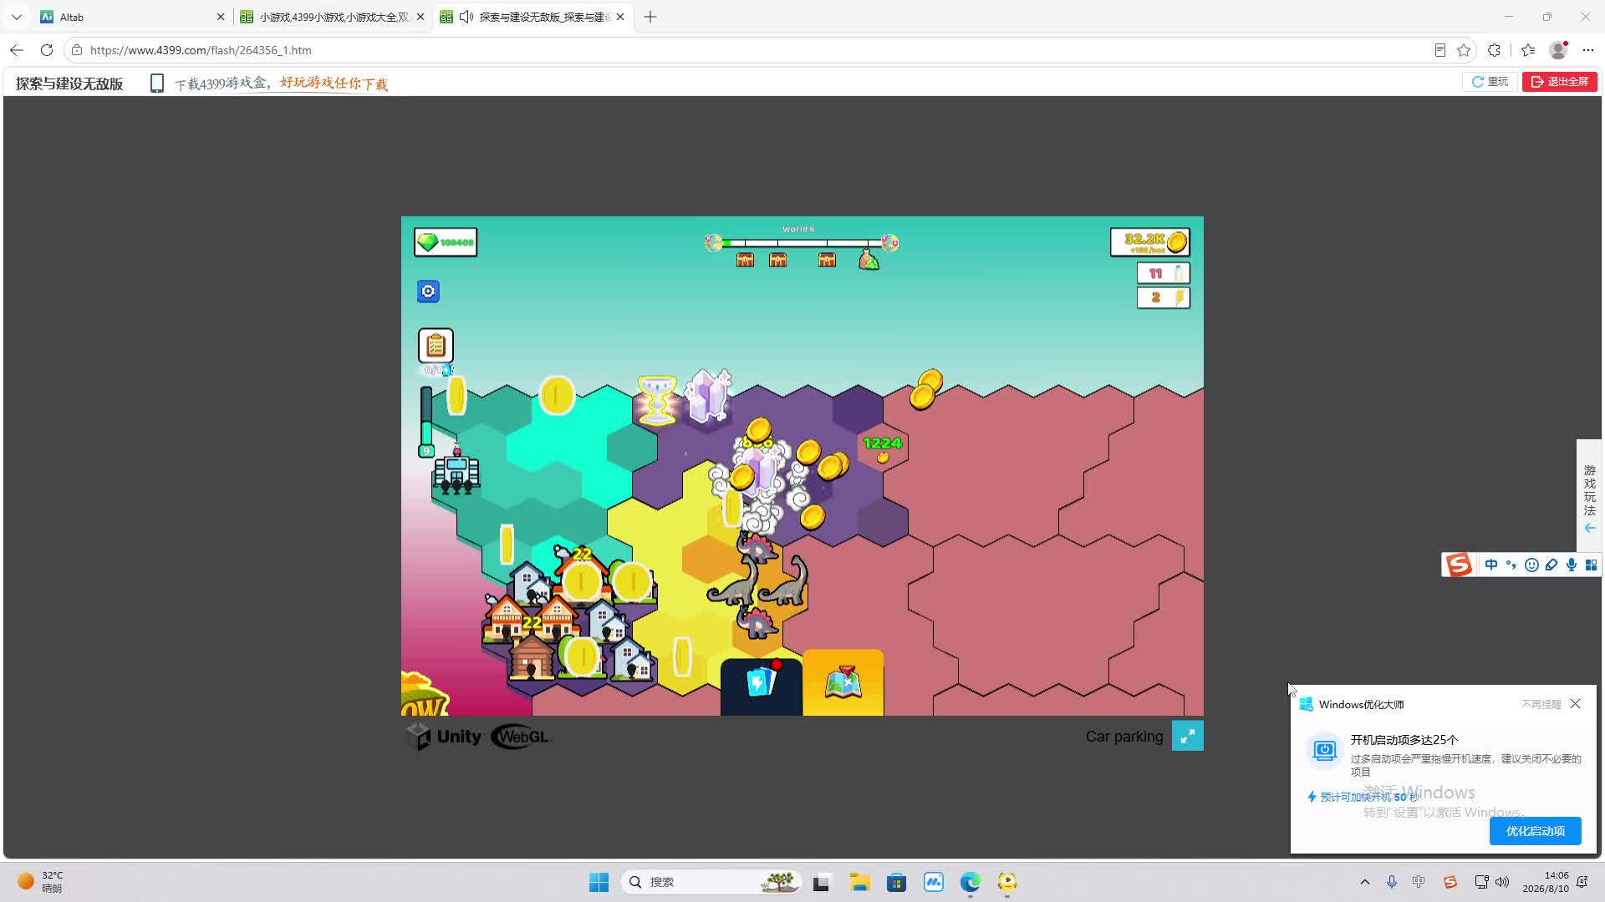Toggle the Sogou Chinese/English input mode
The width and height of the screenshot is (1605, 902).
click(x=1491, y=565)
